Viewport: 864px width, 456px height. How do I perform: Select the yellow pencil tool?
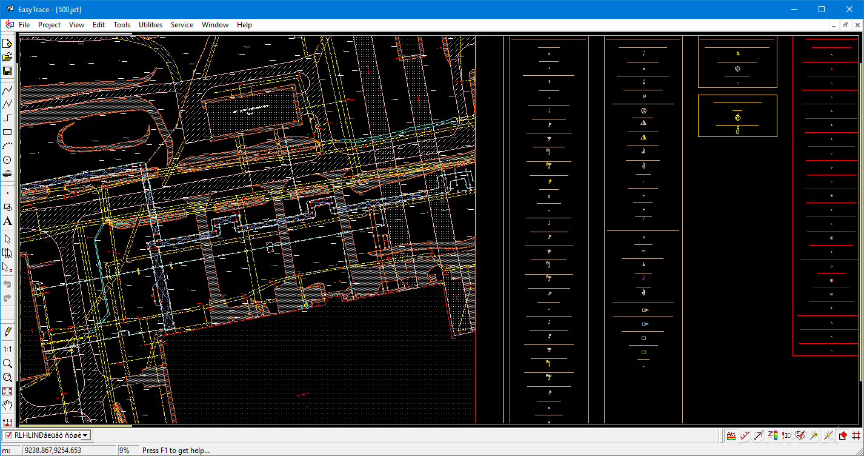[x=7, y=331]
